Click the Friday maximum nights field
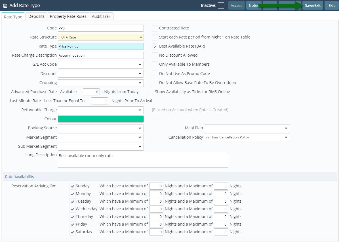 coord(221,224)
